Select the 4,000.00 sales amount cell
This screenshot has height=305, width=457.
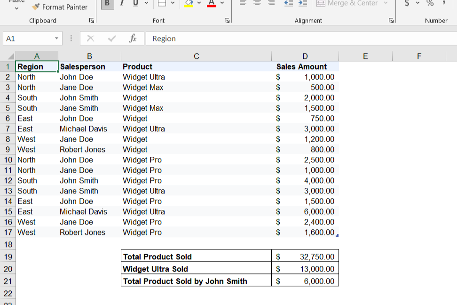pos(305,181)
